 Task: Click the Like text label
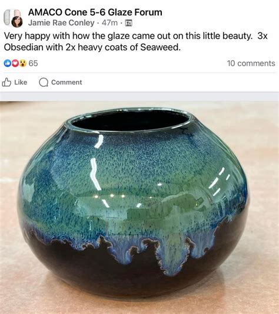coord(21,82)
